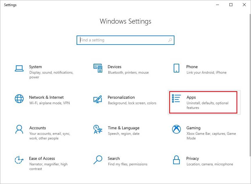Click 'Speech, region, date' description

point(123,134)
